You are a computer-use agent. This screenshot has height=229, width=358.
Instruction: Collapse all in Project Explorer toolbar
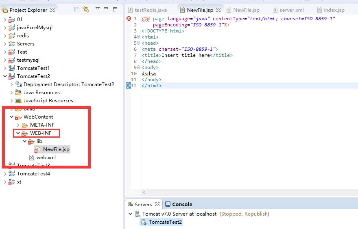click(77, 10)
